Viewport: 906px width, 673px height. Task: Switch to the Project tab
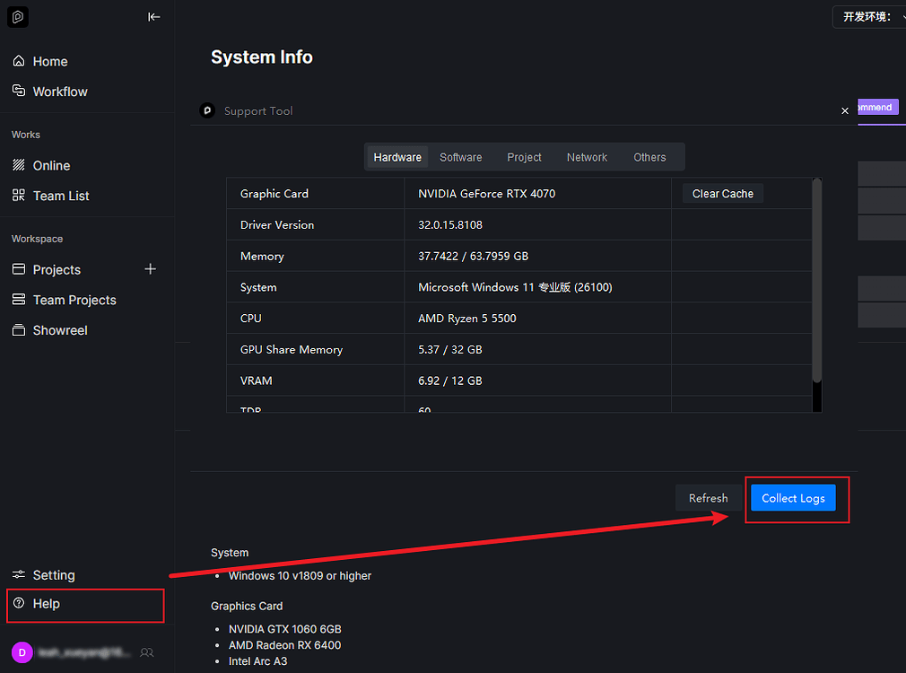[524, 157]
